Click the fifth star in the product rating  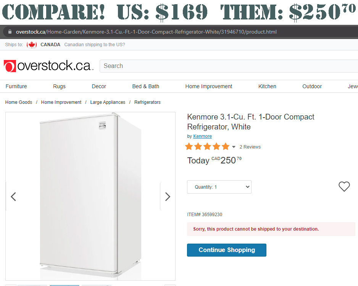pos(226,146)
